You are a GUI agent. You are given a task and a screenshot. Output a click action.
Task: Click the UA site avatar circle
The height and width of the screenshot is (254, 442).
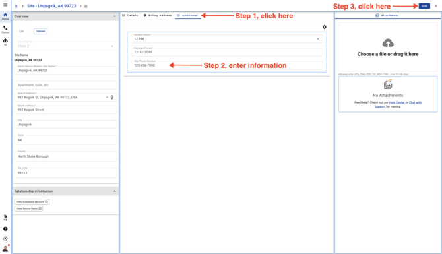[22, 31]
